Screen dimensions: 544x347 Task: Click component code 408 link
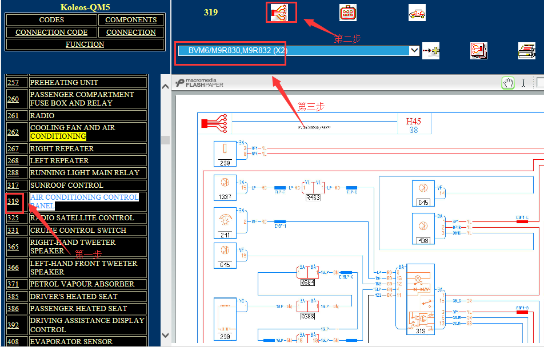(13, 342)
